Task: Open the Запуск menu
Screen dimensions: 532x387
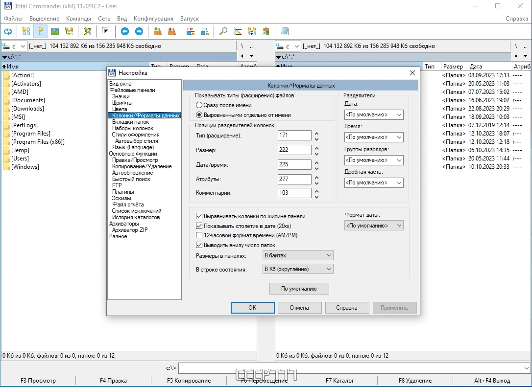Action: coord(189,18)
